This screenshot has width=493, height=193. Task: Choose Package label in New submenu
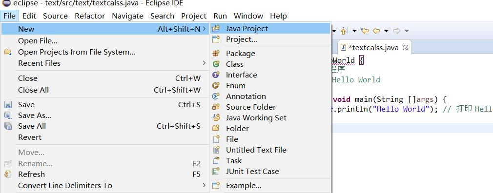click(241, 53)
